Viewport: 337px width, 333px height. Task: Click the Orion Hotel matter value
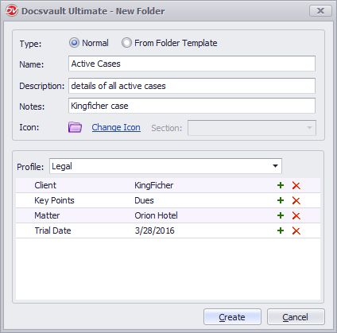(x=156, y=215)
